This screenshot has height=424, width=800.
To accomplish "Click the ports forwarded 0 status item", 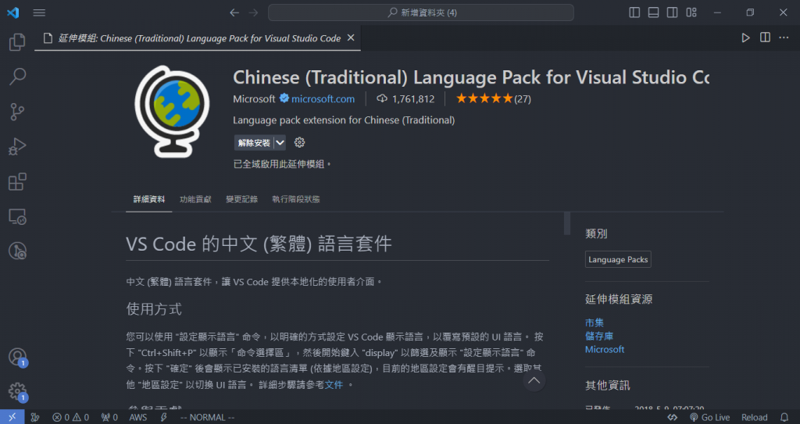I will pos(109,418).
